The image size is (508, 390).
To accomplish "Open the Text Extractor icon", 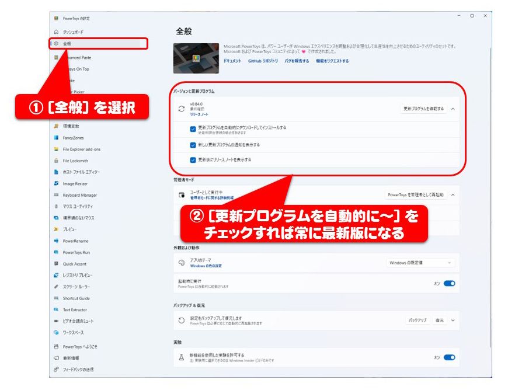I will (57, 309).
